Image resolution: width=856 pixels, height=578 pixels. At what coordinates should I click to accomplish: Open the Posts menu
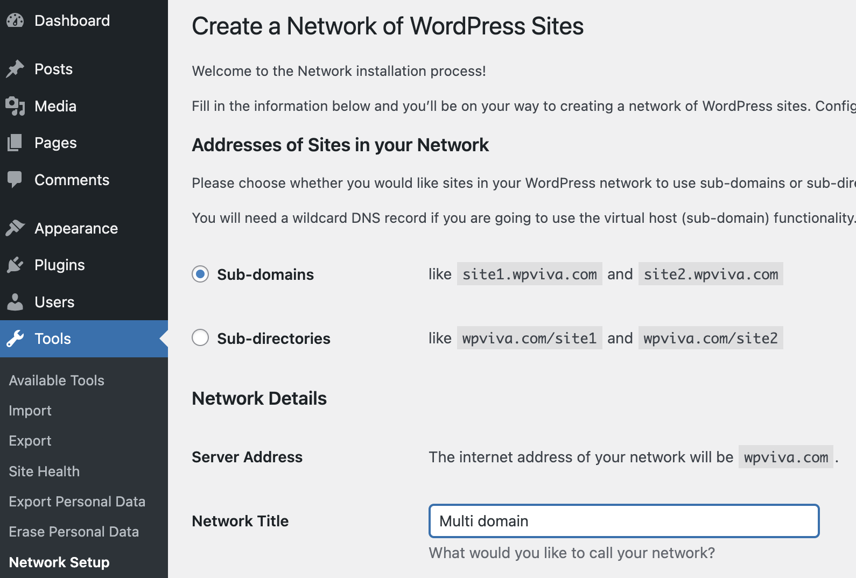pyautogui.click(x=53, y=69)
